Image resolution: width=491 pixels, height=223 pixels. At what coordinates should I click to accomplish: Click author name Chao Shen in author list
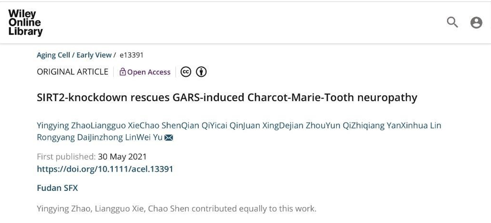coord(144,126)
